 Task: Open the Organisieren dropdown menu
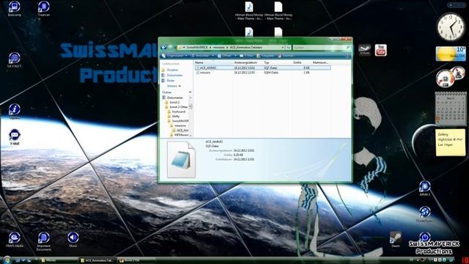pos(174,56)
